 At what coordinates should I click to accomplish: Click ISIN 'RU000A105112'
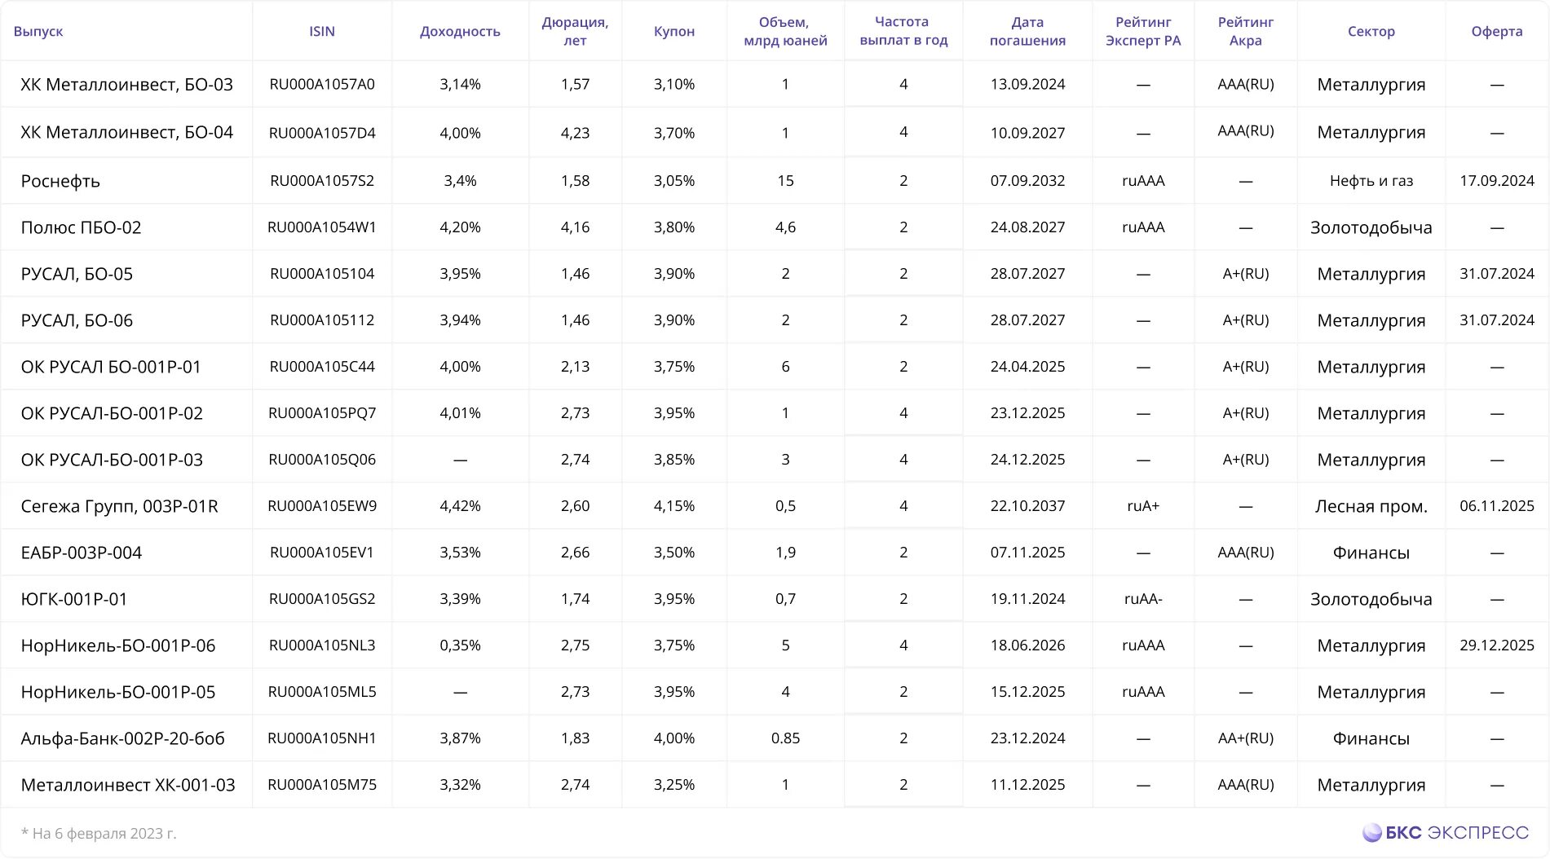[x=322, y=319]
